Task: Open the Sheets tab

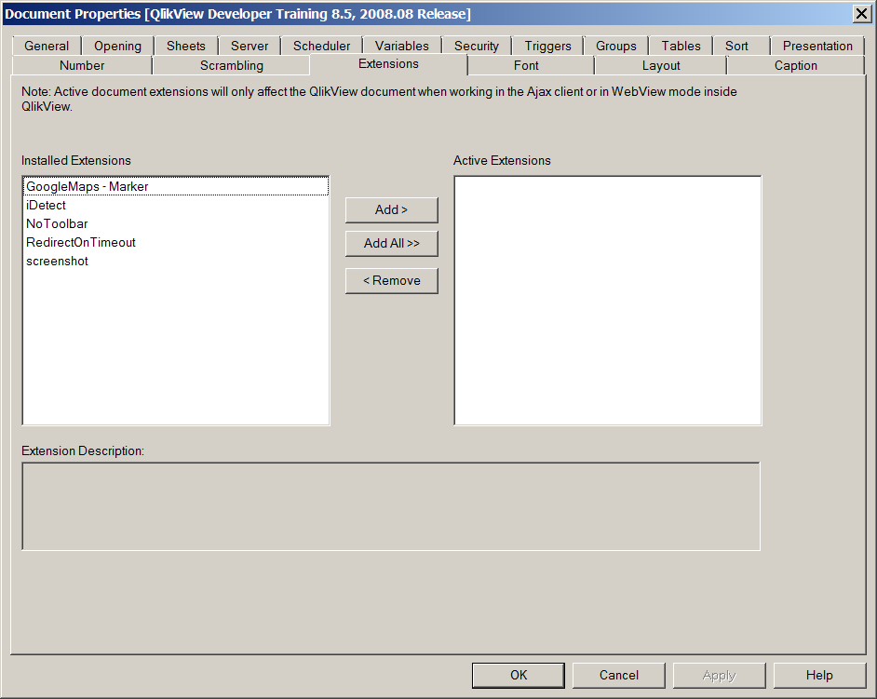Action: click(185, 46)
